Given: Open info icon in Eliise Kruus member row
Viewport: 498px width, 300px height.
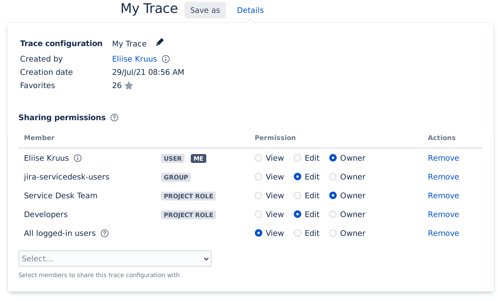Looking at the screenshot, I should (78, 158).
